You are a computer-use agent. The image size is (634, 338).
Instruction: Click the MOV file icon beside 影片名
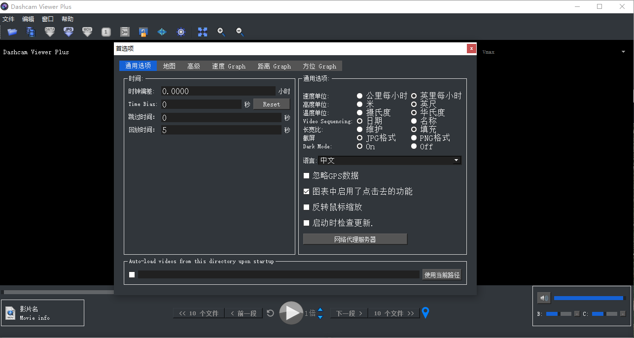[x=10, y=313]
